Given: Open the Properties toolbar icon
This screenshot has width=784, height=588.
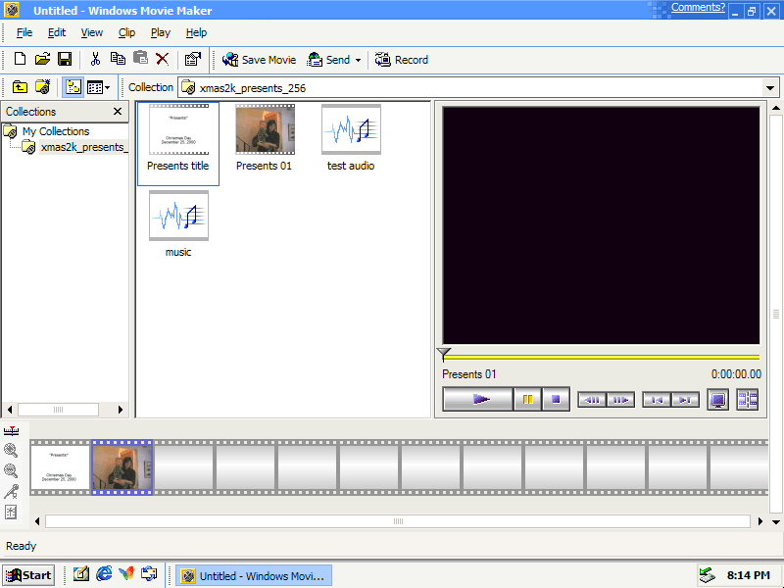Looking at the screenshot, I should [192, 59].
